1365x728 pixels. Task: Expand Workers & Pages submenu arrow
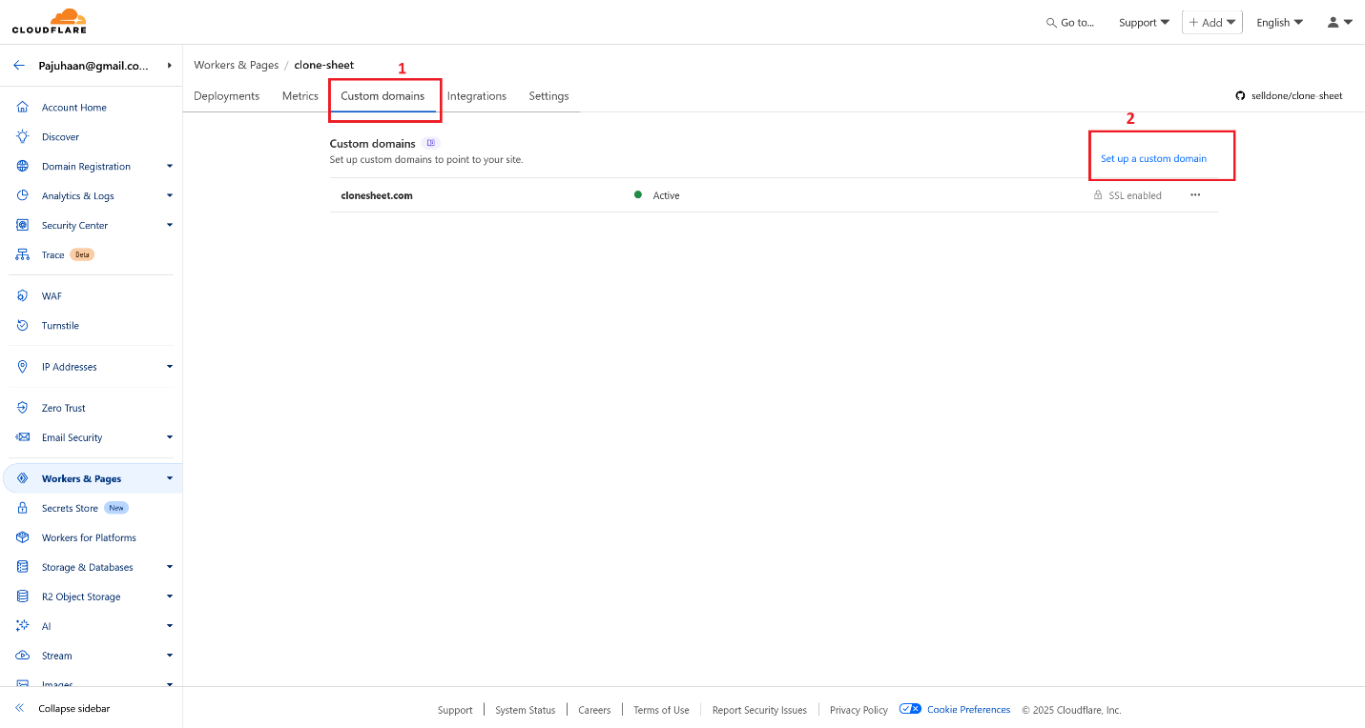[x=170, y=477]
